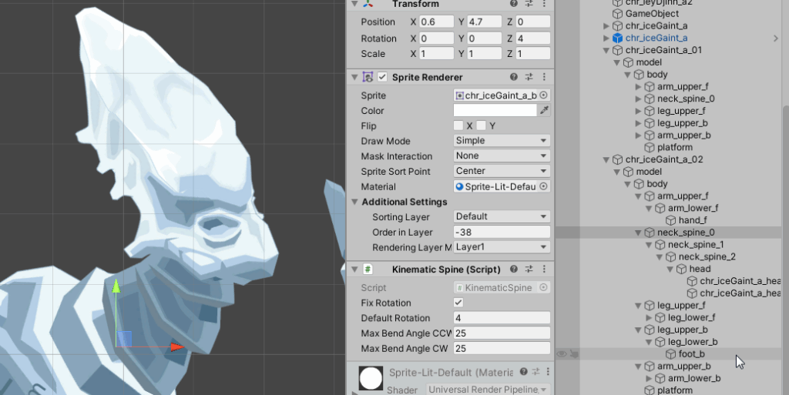This screenshot has width=789, height=395.
Task: Open Transform component three-dot menu
Action: pos(544,5)
